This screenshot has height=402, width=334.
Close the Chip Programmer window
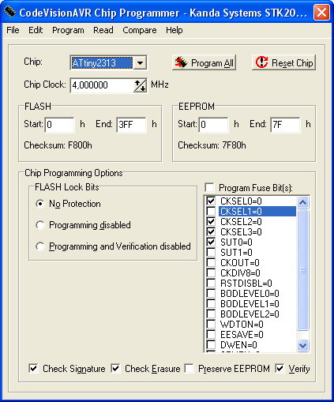click(321, 12)
